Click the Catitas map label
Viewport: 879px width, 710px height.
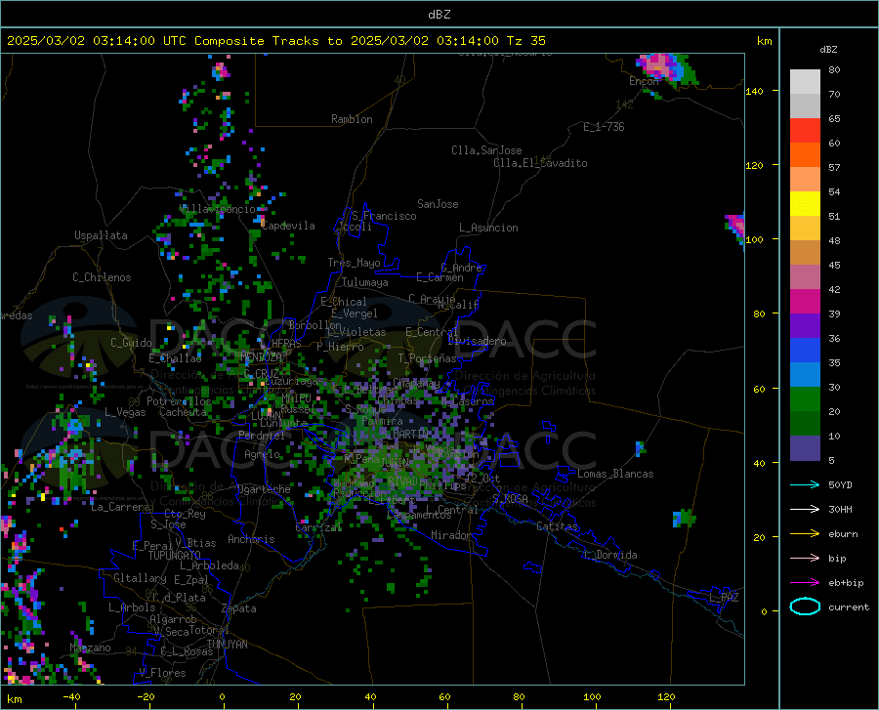click(x=557, y=526)
